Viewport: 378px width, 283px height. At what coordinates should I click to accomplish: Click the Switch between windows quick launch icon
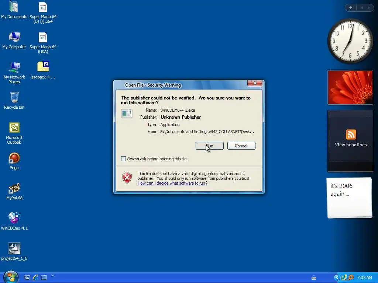tap(27, 278)
